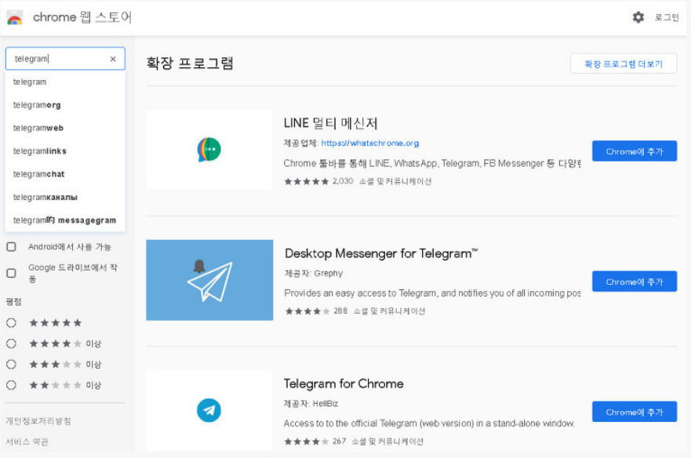Click the LINE 멀티 메신저 extension icon

tap(209, 150)
